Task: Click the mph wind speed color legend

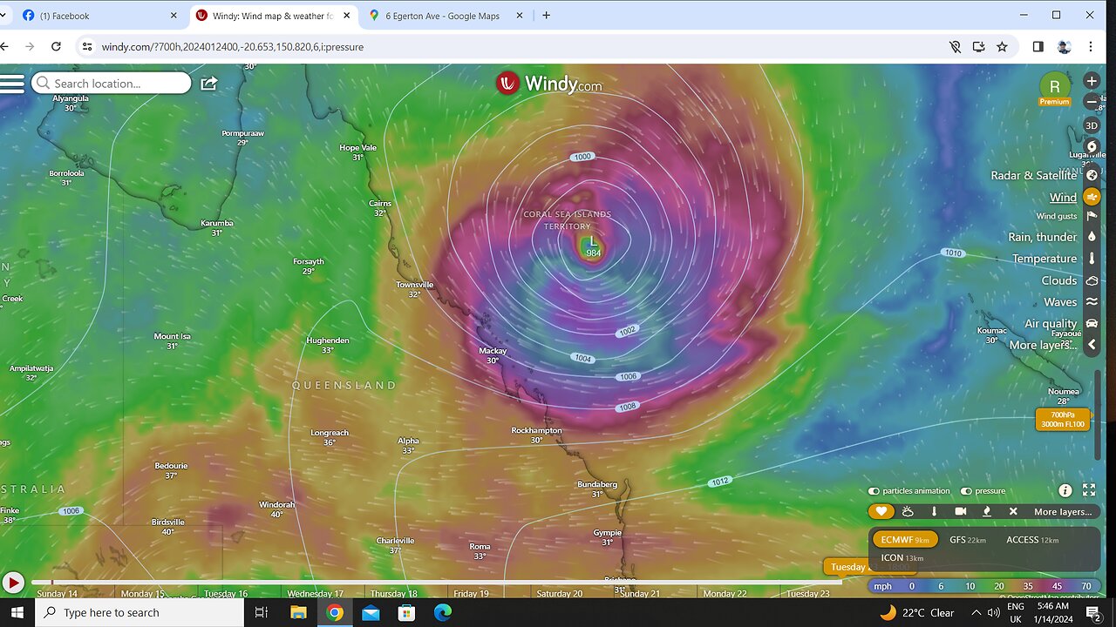Action: click(984, 586)
